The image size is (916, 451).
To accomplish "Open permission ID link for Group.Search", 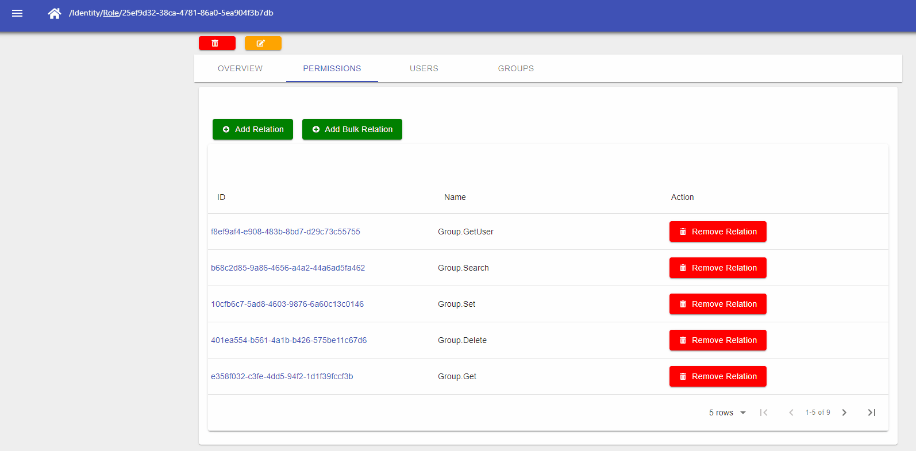I will coord(288,268).
